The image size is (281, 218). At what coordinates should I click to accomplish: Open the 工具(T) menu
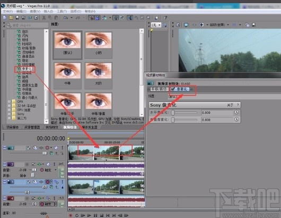click(x=62, y=11)
